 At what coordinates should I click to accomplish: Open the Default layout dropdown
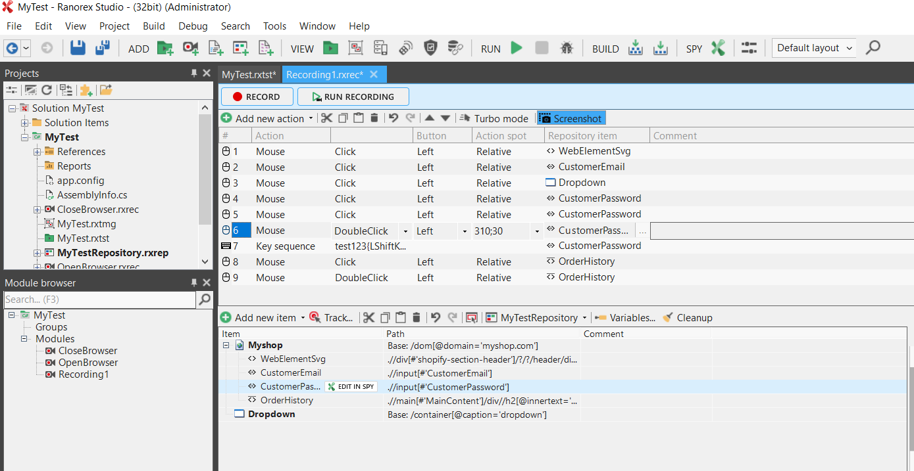(x=815, y=48)
